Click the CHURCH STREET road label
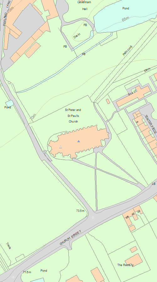Screen dimensions: 157x282 click(71, 238)
